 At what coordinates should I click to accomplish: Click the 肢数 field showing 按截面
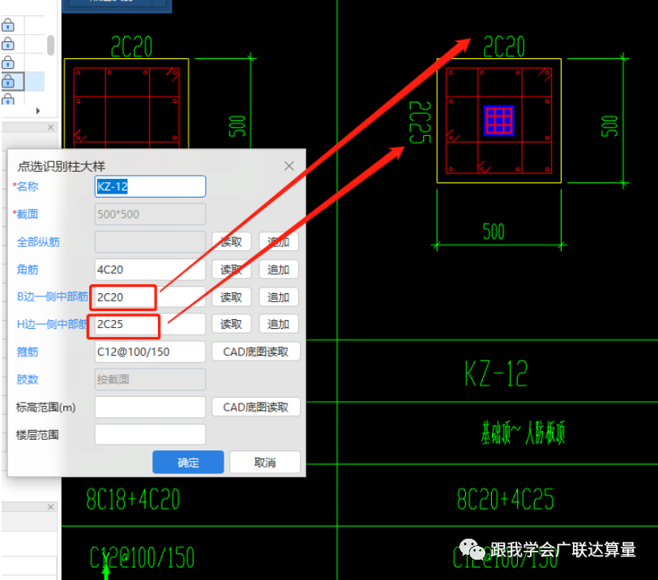click(x=150, y=379)
